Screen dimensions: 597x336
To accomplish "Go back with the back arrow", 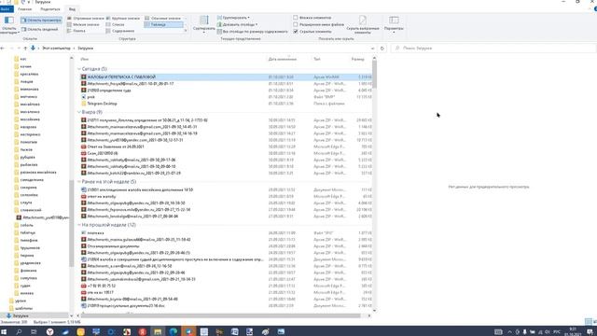I will point(3,49).
